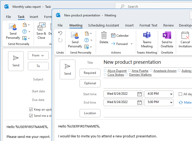Screen dimensions: 192x141
Task: Click the status circle next to Damien Watkins
Action: [x=127, y=74]
